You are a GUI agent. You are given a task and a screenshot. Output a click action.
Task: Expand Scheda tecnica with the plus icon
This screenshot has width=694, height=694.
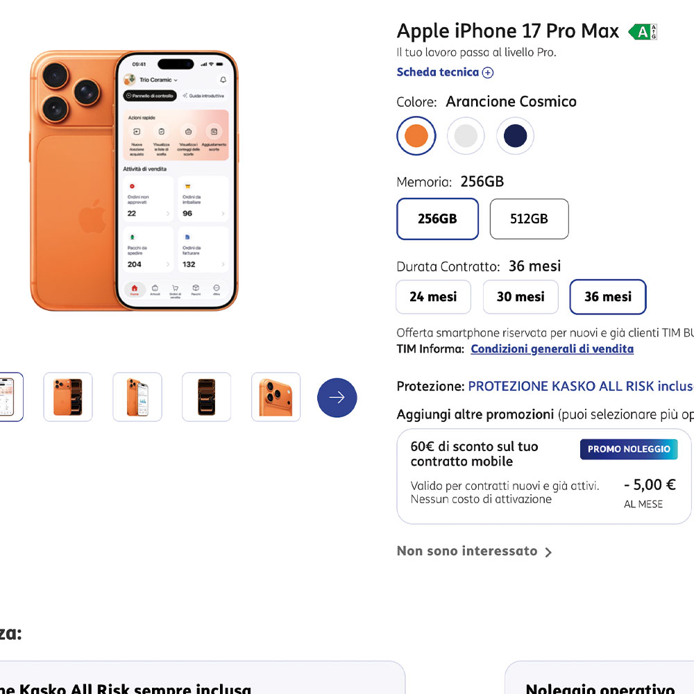[x=488, y=72]
